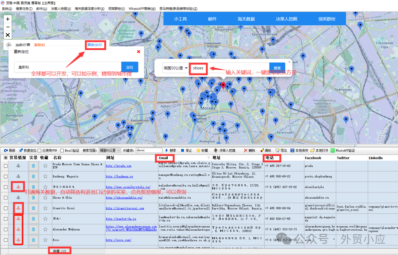The height and width of the screenshot is (255, 398).
Task: Click 停止 stop button in toolbar
Action: tap(186, 150)
